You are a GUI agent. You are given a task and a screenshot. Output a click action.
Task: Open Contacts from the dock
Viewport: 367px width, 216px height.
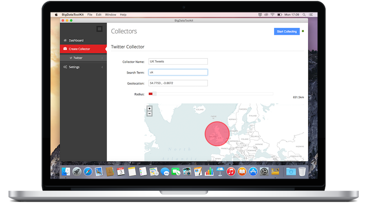pyautogui.click(x=110, y=172)
